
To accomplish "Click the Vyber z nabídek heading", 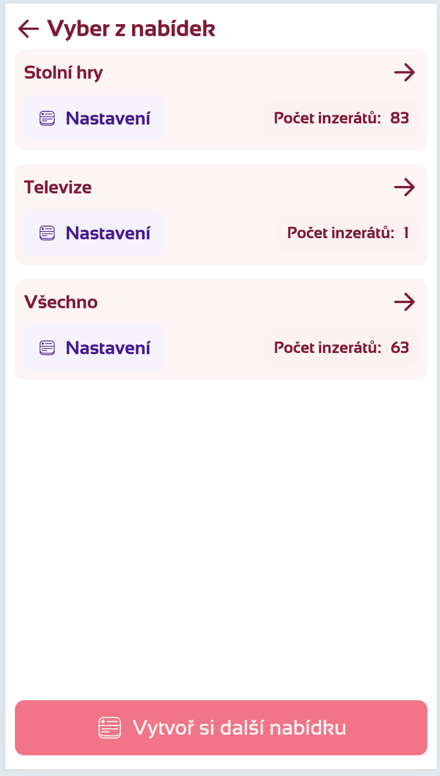I will (x=132, y=28).
